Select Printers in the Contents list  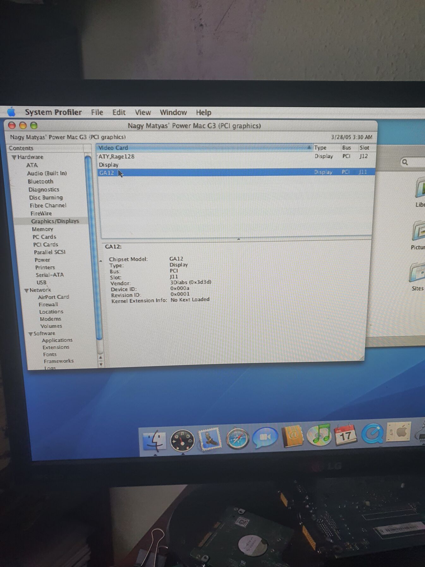point(45,268)
